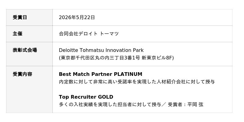The height and width of the screenshot is (122, 244).
Task: Click the 新東京ビル8F text
Action: tap(158, 58)
